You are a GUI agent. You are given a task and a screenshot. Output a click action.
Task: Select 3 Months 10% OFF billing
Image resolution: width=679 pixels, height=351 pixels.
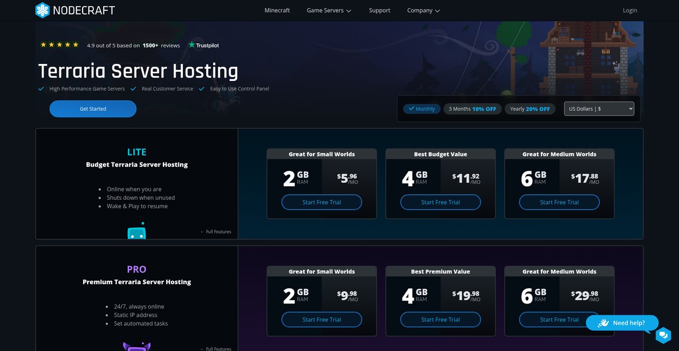(x=472, y=109)
